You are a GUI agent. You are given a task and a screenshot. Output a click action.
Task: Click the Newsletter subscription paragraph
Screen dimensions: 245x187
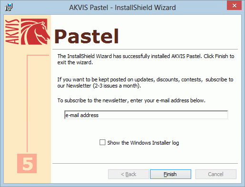tap(145, 82)
